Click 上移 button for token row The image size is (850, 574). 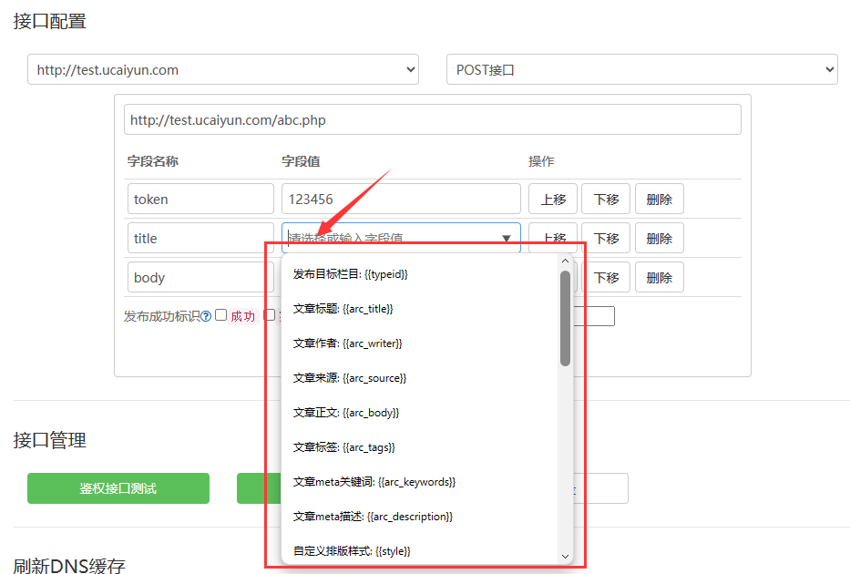(552, 199)
